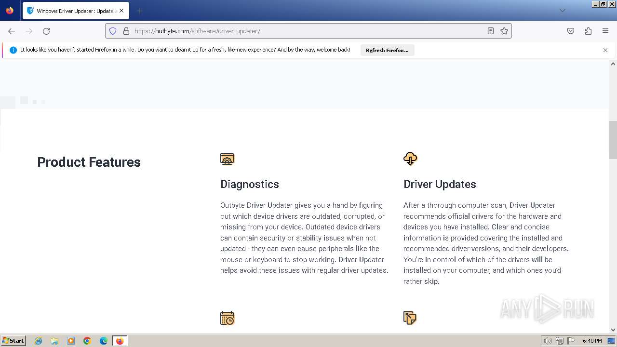This screenshot has height=347, width=617.
Task: Reload the current page
Action: pyautogui.click(x=46, y=31)
